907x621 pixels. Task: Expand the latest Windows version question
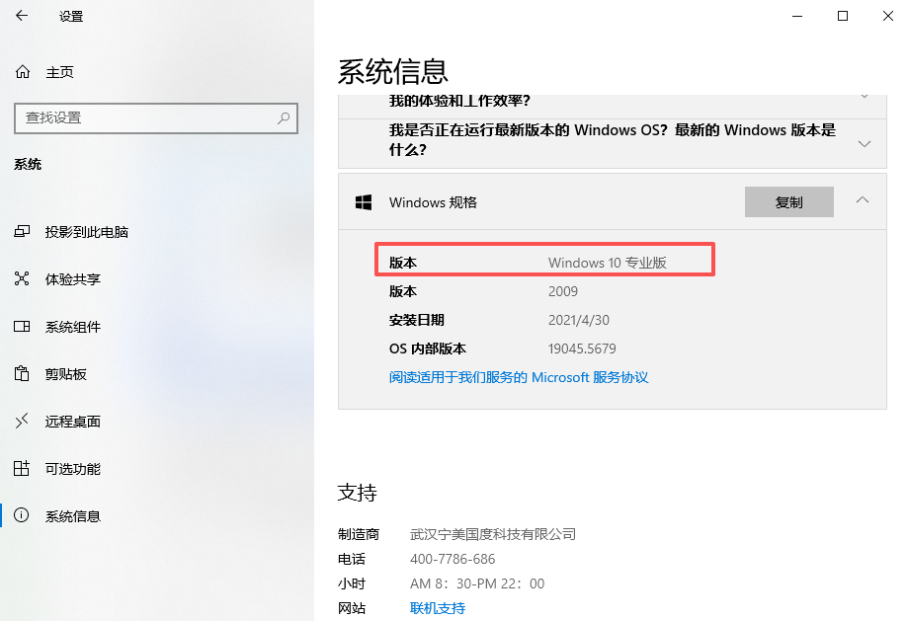(x=865, y=144)
